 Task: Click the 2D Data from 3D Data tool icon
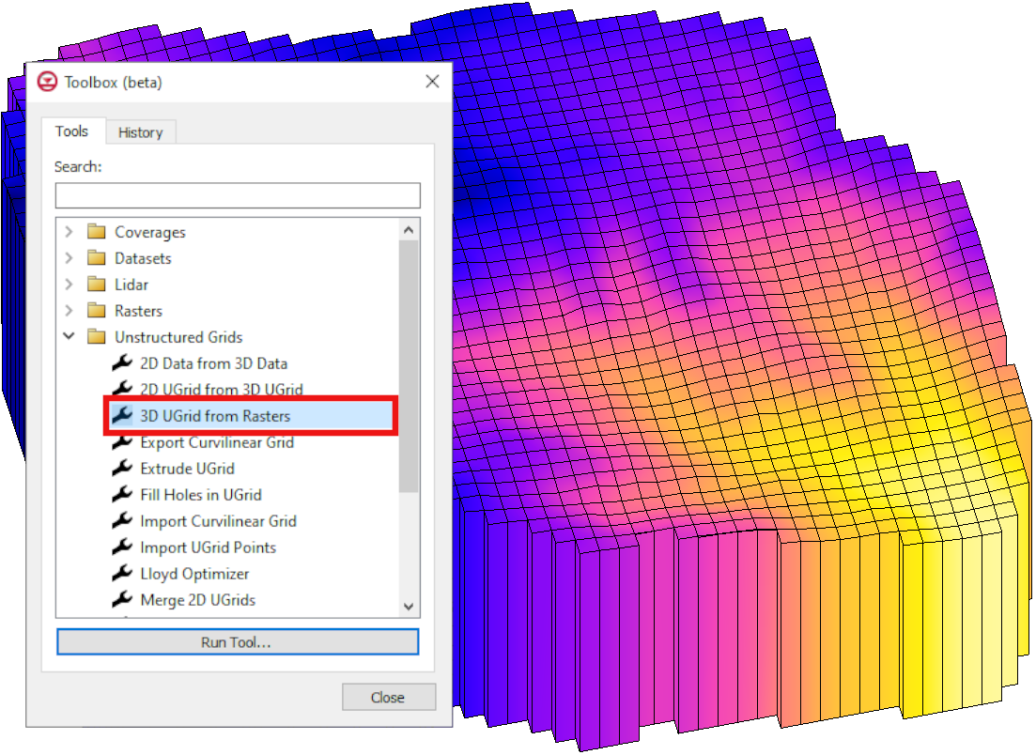120,363
